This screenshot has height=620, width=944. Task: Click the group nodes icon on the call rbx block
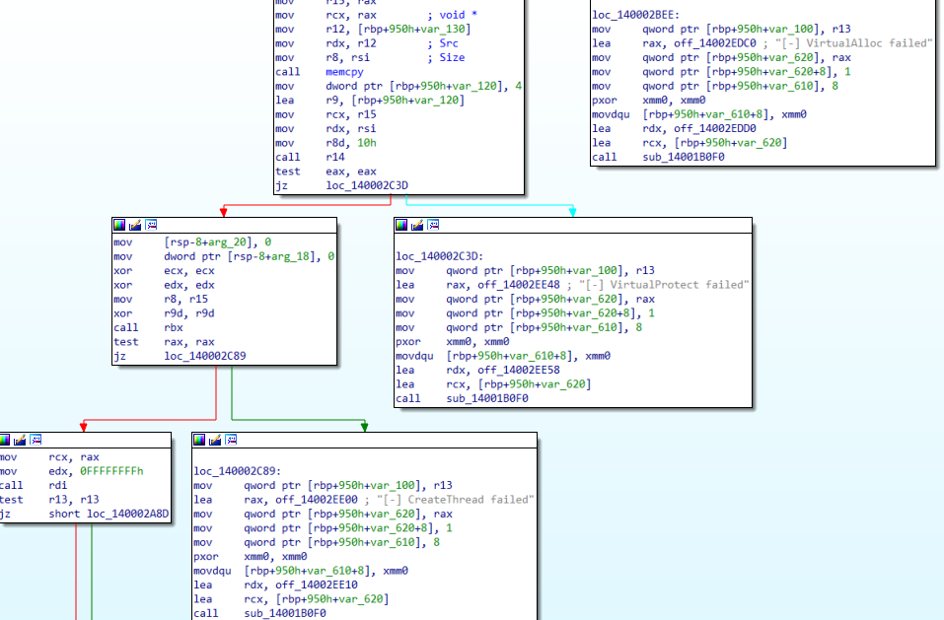(x=150, y=226)
